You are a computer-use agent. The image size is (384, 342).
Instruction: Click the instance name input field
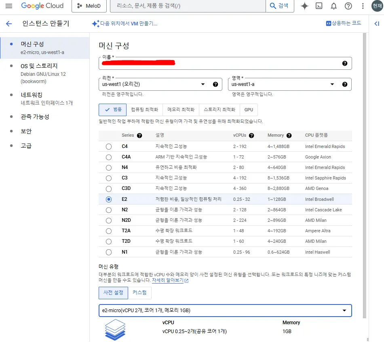pos(225,63)
